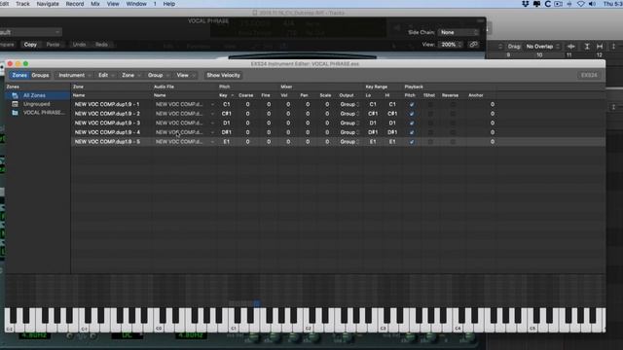The width and height of the screenshot is (623, 350).
Task: Open the Help menu
Action: click(168, 4)
